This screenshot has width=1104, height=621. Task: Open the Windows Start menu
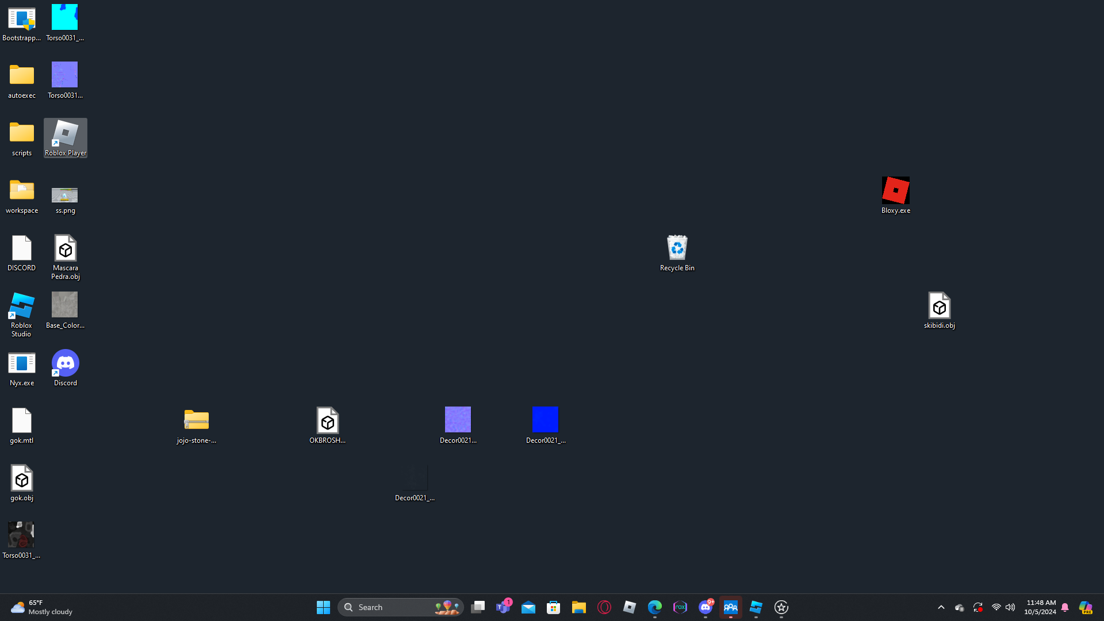323,607
